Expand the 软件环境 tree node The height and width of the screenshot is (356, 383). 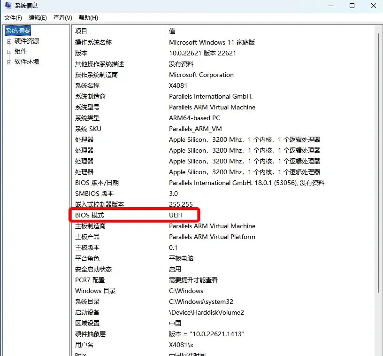9,62
